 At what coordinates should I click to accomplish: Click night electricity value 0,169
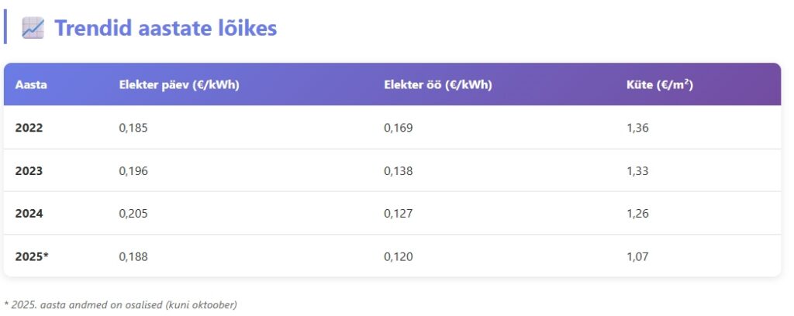coord(399,128)
